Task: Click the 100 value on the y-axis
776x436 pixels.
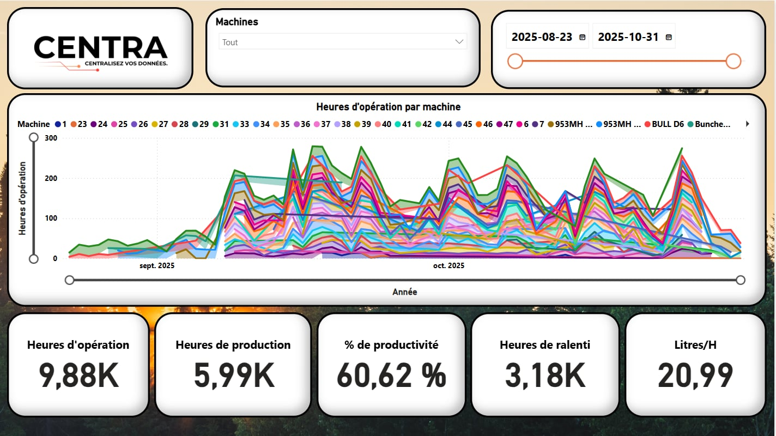Action: pyautogui.click(x=51, y=219)
